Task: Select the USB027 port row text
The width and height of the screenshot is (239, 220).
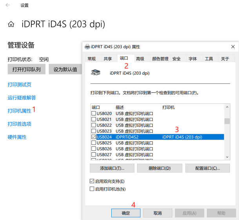Action: tap(104, 155)
